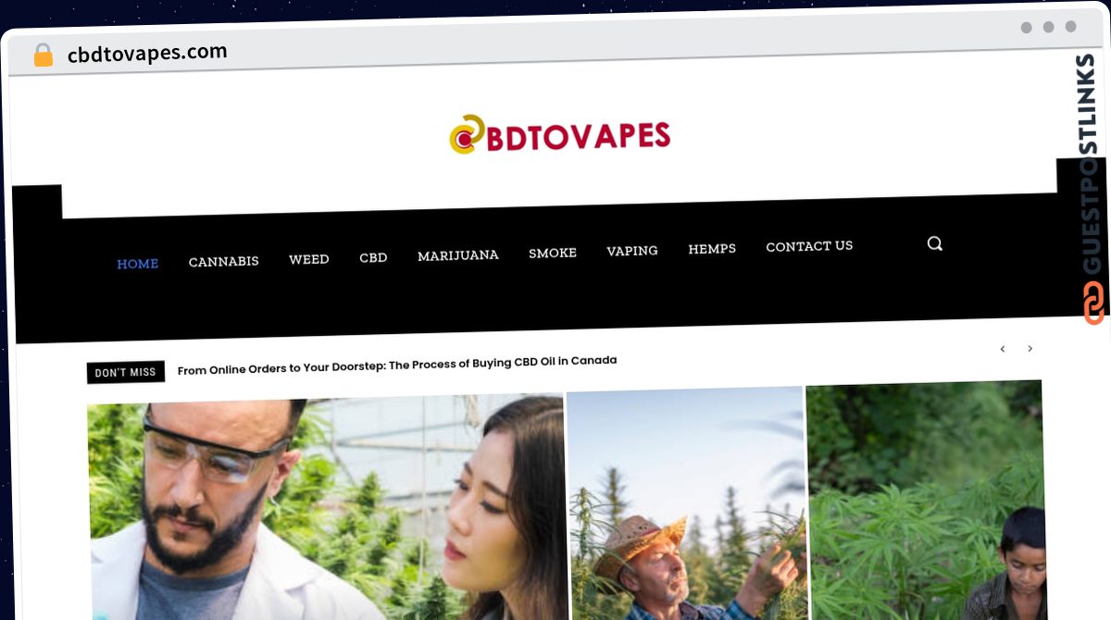Click the padlock icon in address bar
The image size is (1111, 620).
tap(43, 56)
